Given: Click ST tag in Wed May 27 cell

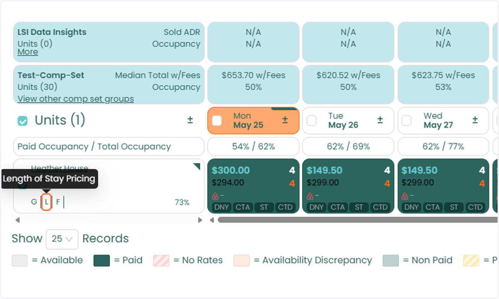Looking at the screenshot, I should pos(454,207).
